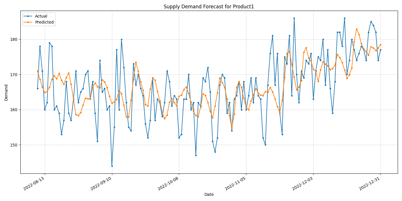The width and height of the screenshot is (402, 201).
Task: Click the 'Date' x-axis label
Action: [209, 194]
